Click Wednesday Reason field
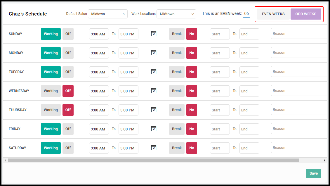The height and width of the screenshot is (186, 330). coord(299,91)
